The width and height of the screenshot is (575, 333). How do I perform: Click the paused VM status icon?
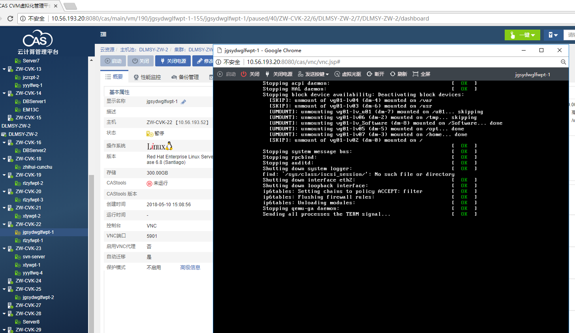point(150,134)
